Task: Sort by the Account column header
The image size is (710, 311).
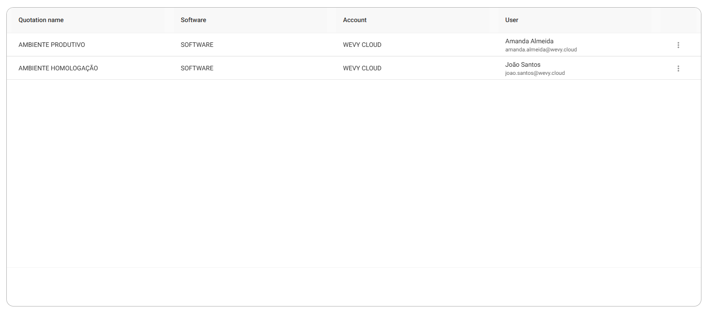Action: pyautogui.click(x=355, y=20)
